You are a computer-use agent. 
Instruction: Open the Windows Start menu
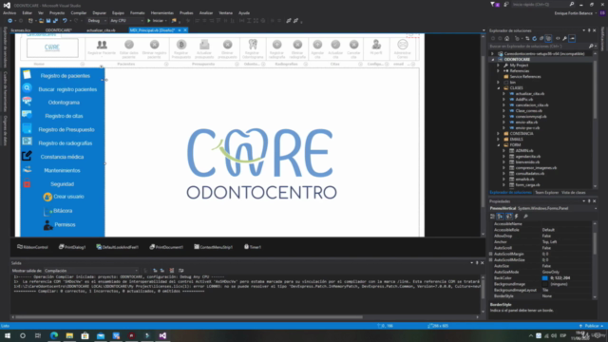pos(8,335)
